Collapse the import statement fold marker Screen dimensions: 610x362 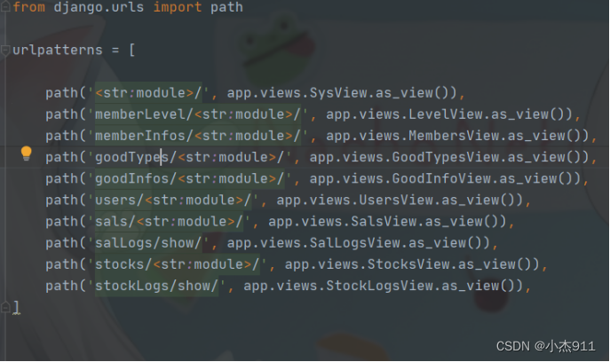tap(5, 6)
